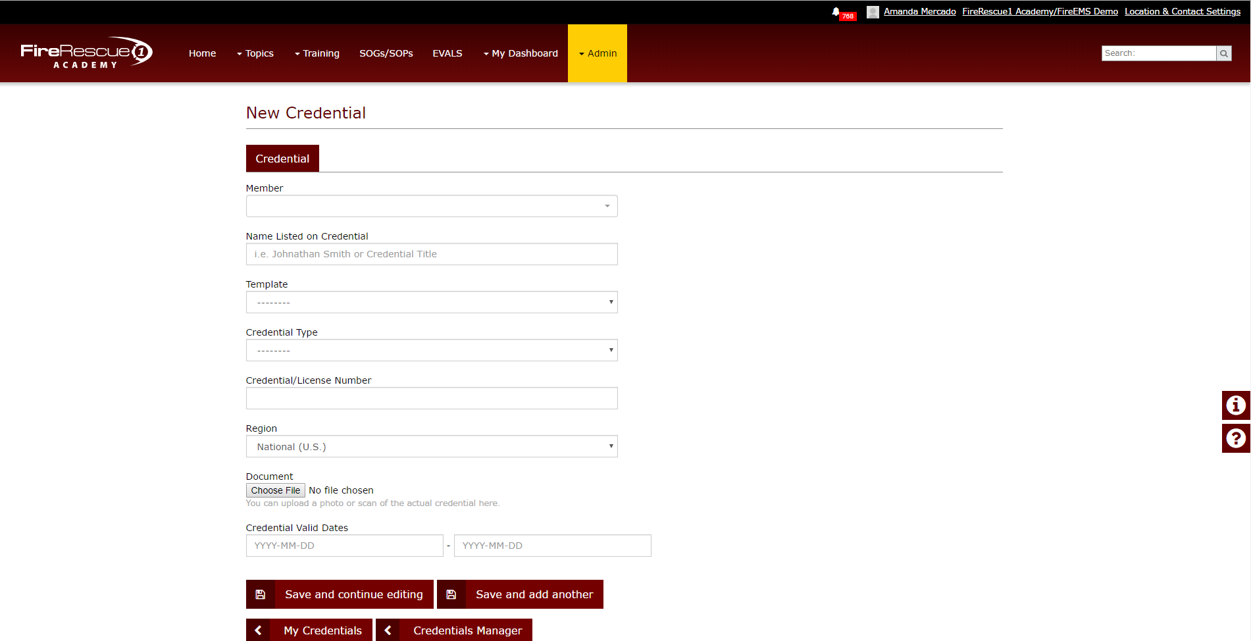This screenshot has height=641, width=1251.
Task: Click the floppy disk icon on Save and continue editing
Action: tap(261, 594)
